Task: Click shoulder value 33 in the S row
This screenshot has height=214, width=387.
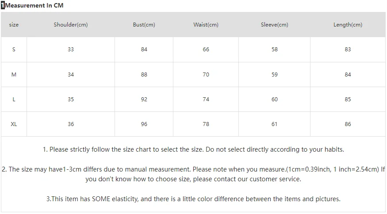Action: (x=71, y=50)
